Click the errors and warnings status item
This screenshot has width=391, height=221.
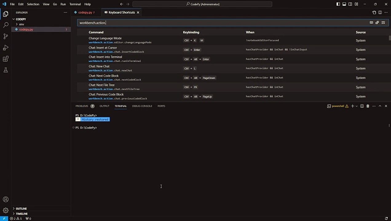(16, 219)
